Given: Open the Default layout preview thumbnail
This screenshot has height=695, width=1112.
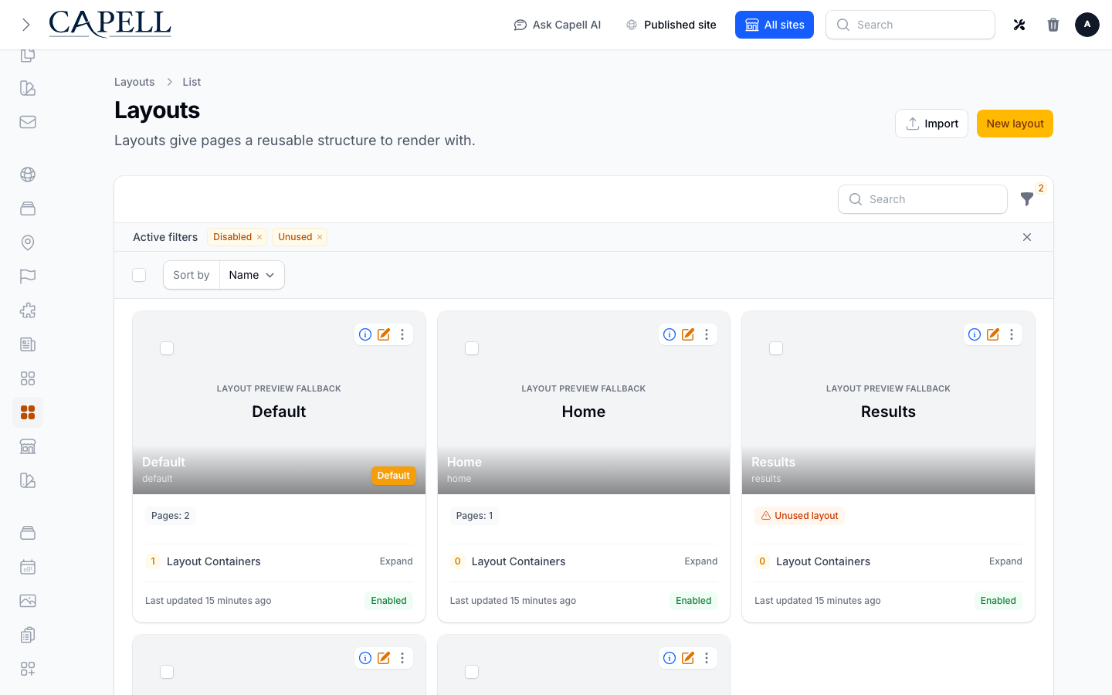Looking at the screenshot, I should pos(279,402).
